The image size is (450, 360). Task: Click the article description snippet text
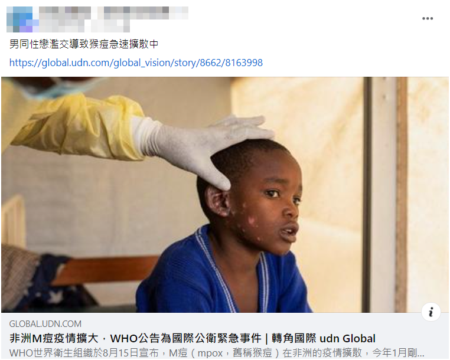(217, 352)
